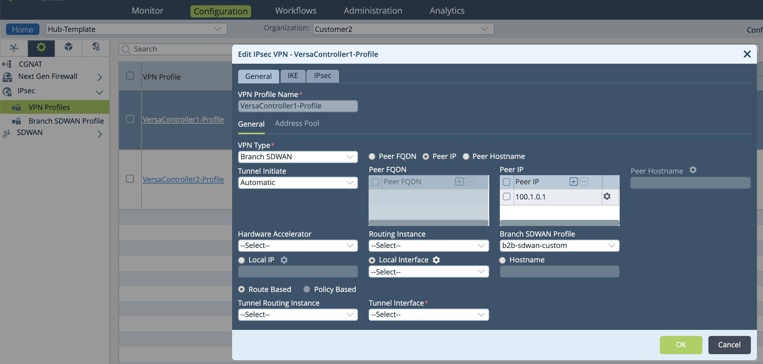Click the CGNAT icon in sidebar
Screen dimensions: 763x364
[7, 64]
